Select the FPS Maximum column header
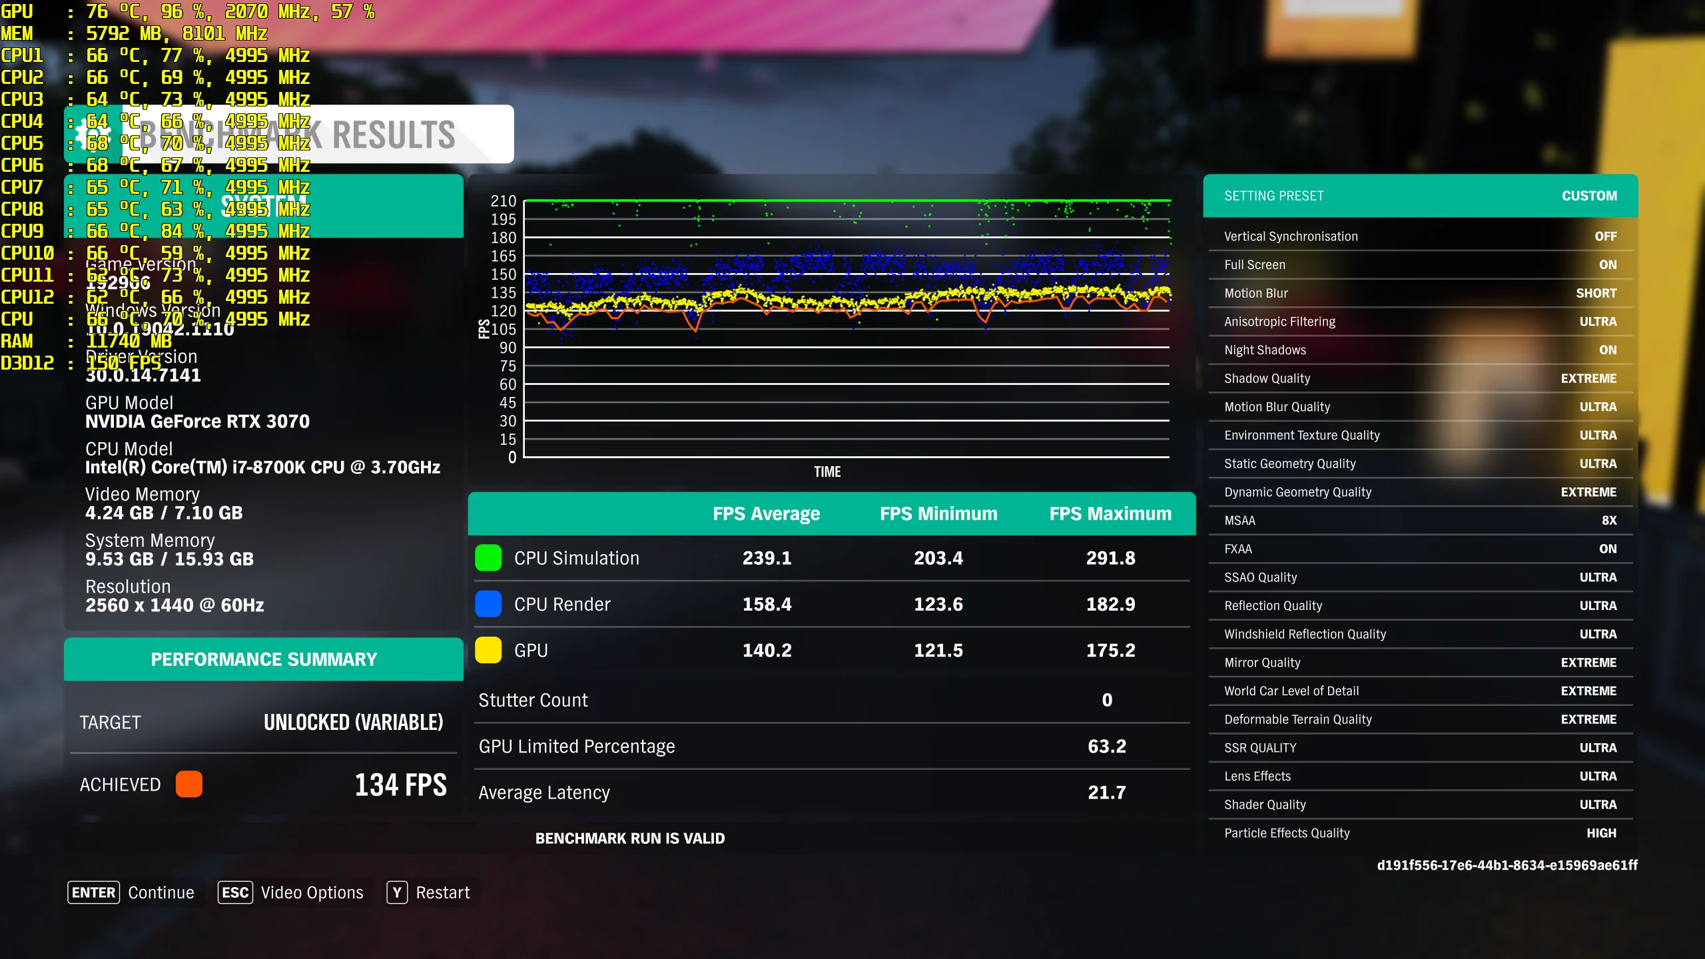 coord(1110,513)
